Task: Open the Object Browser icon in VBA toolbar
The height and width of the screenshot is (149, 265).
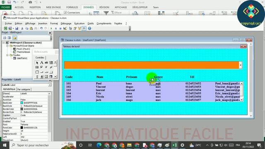Action: click(x=79, y=29)
